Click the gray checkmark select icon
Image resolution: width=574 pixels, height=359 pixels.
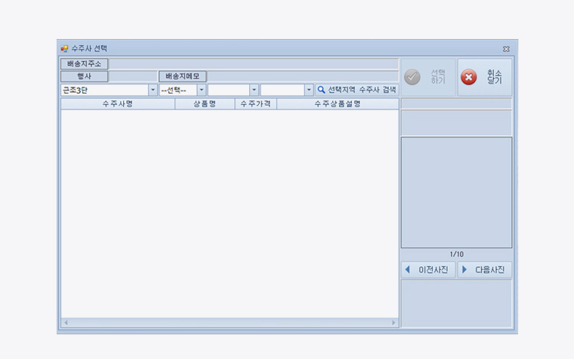point(412,78)
